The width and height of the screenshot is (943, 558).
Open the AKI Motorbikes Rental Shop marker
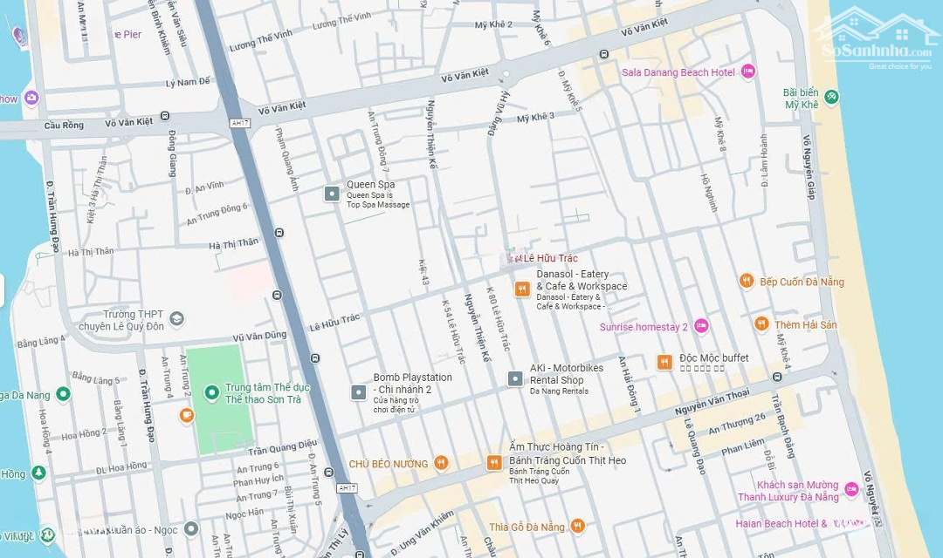point(515,378)
